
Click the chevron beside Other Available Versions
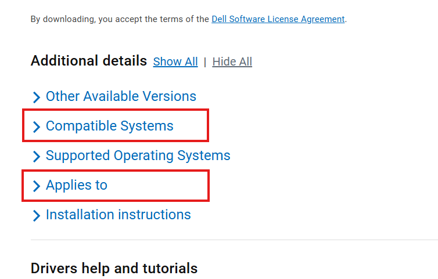tap(37, 97)
